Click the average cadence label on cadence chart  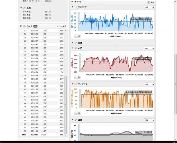(139, 92)
